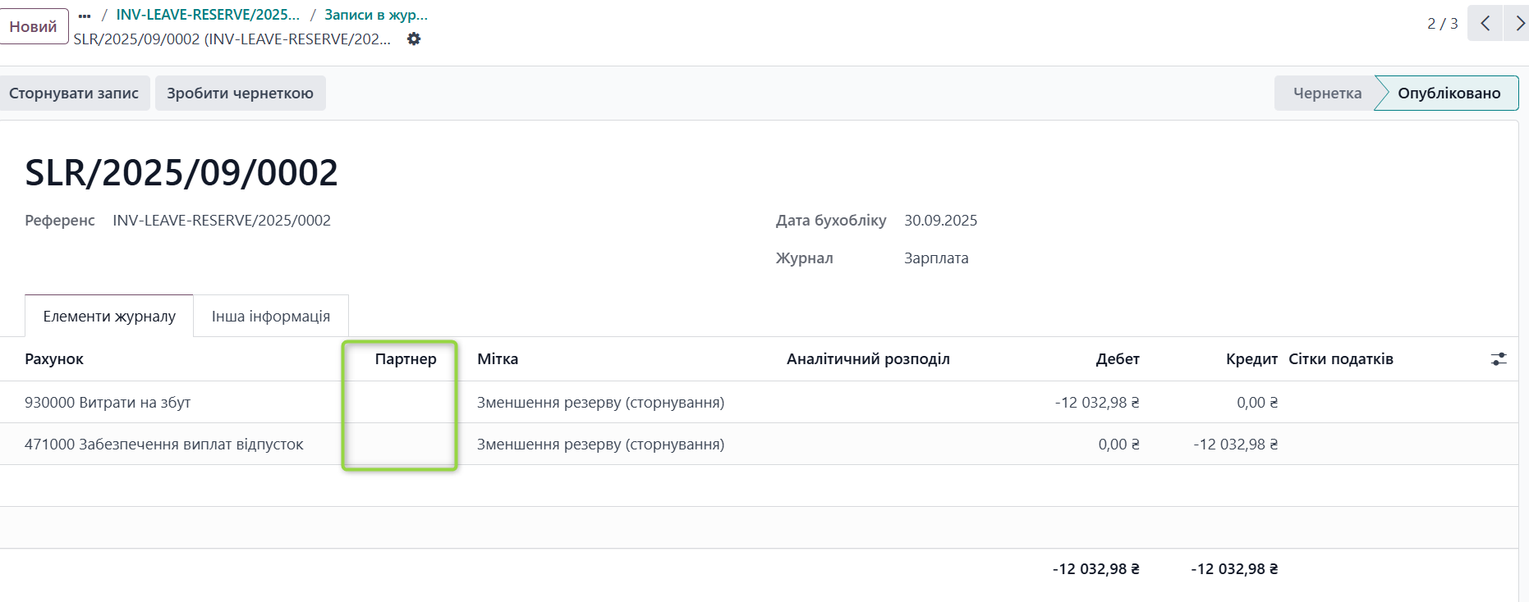This screenshot has width=1529, height=602.
Task: Go to the previous record arrow
Action: [x=1485, y=24]
